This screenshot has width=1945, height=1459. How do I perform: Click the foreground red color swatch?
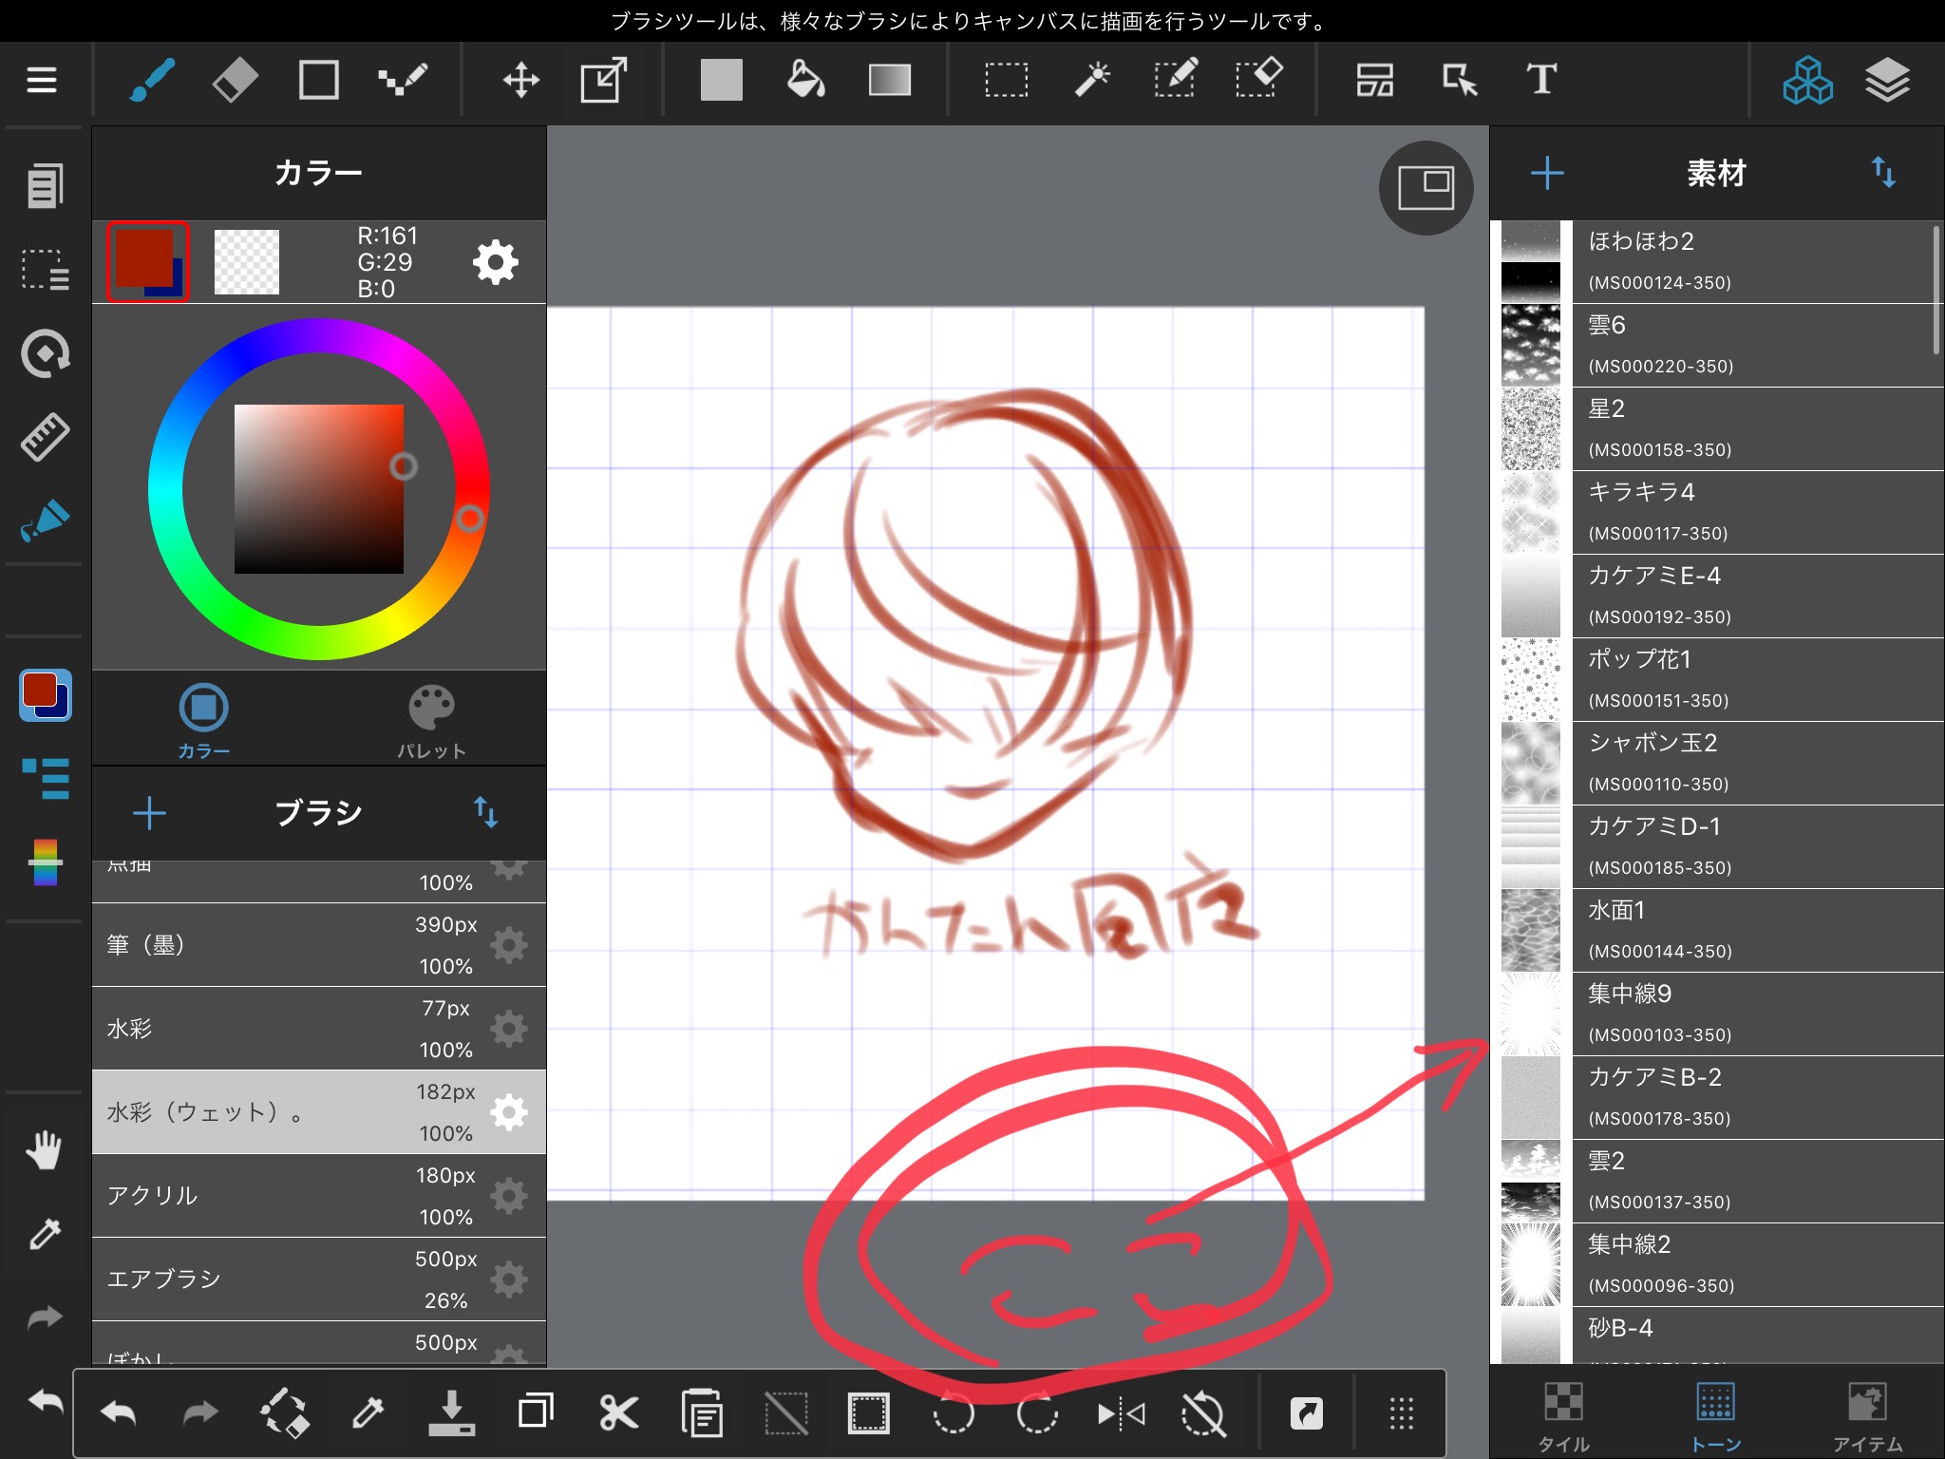point(142,255)
